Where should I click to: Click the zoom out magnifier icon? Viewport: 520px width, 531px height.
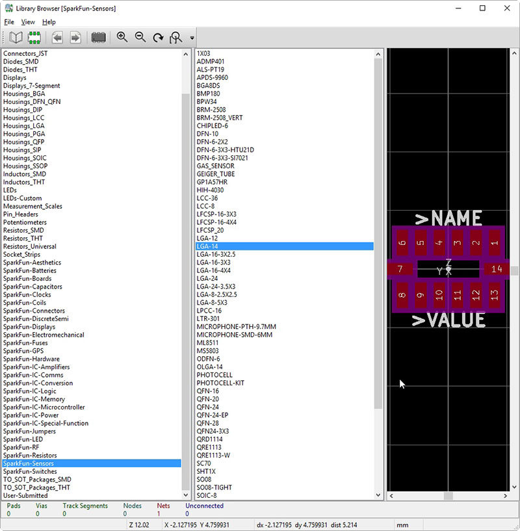coord(140,38)
